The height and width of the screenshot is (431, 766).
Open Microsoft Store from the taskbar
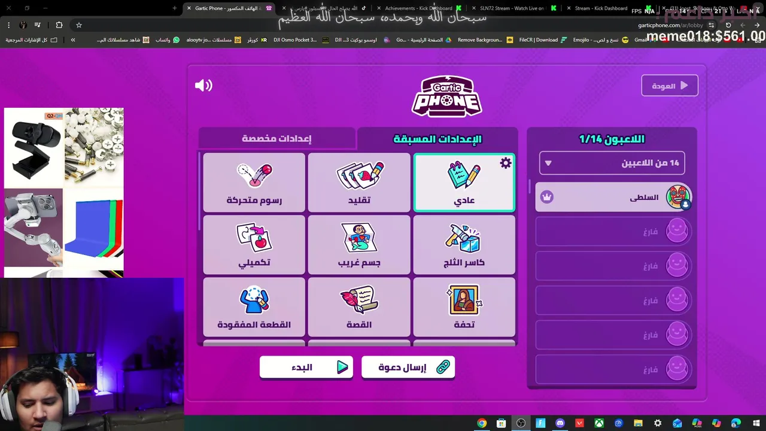point(501,423)
